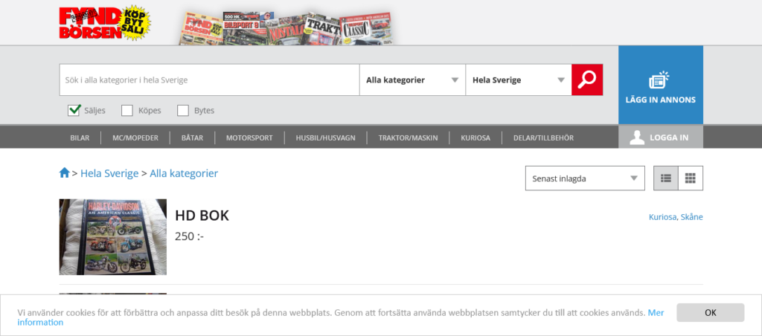Enable the Köpes checkbox
Viewport: 762px width, 336px height.
[127, 111]
